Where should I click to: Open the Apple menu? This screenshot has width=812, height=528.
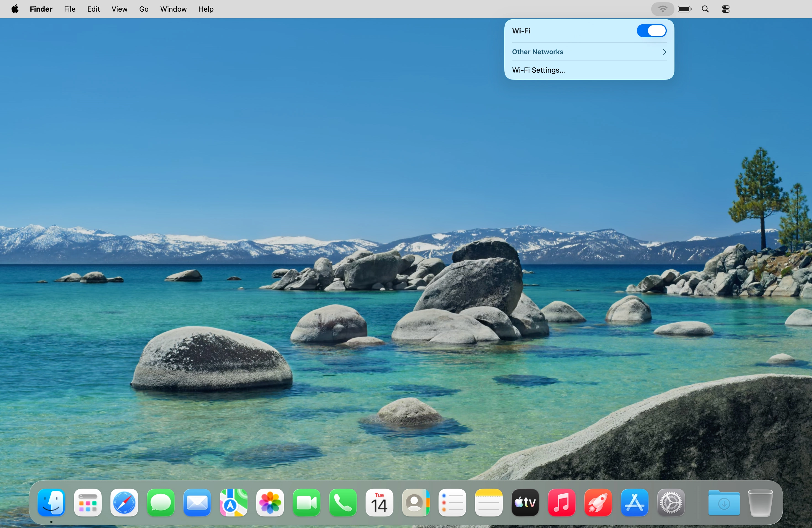[x=15, y=9]
